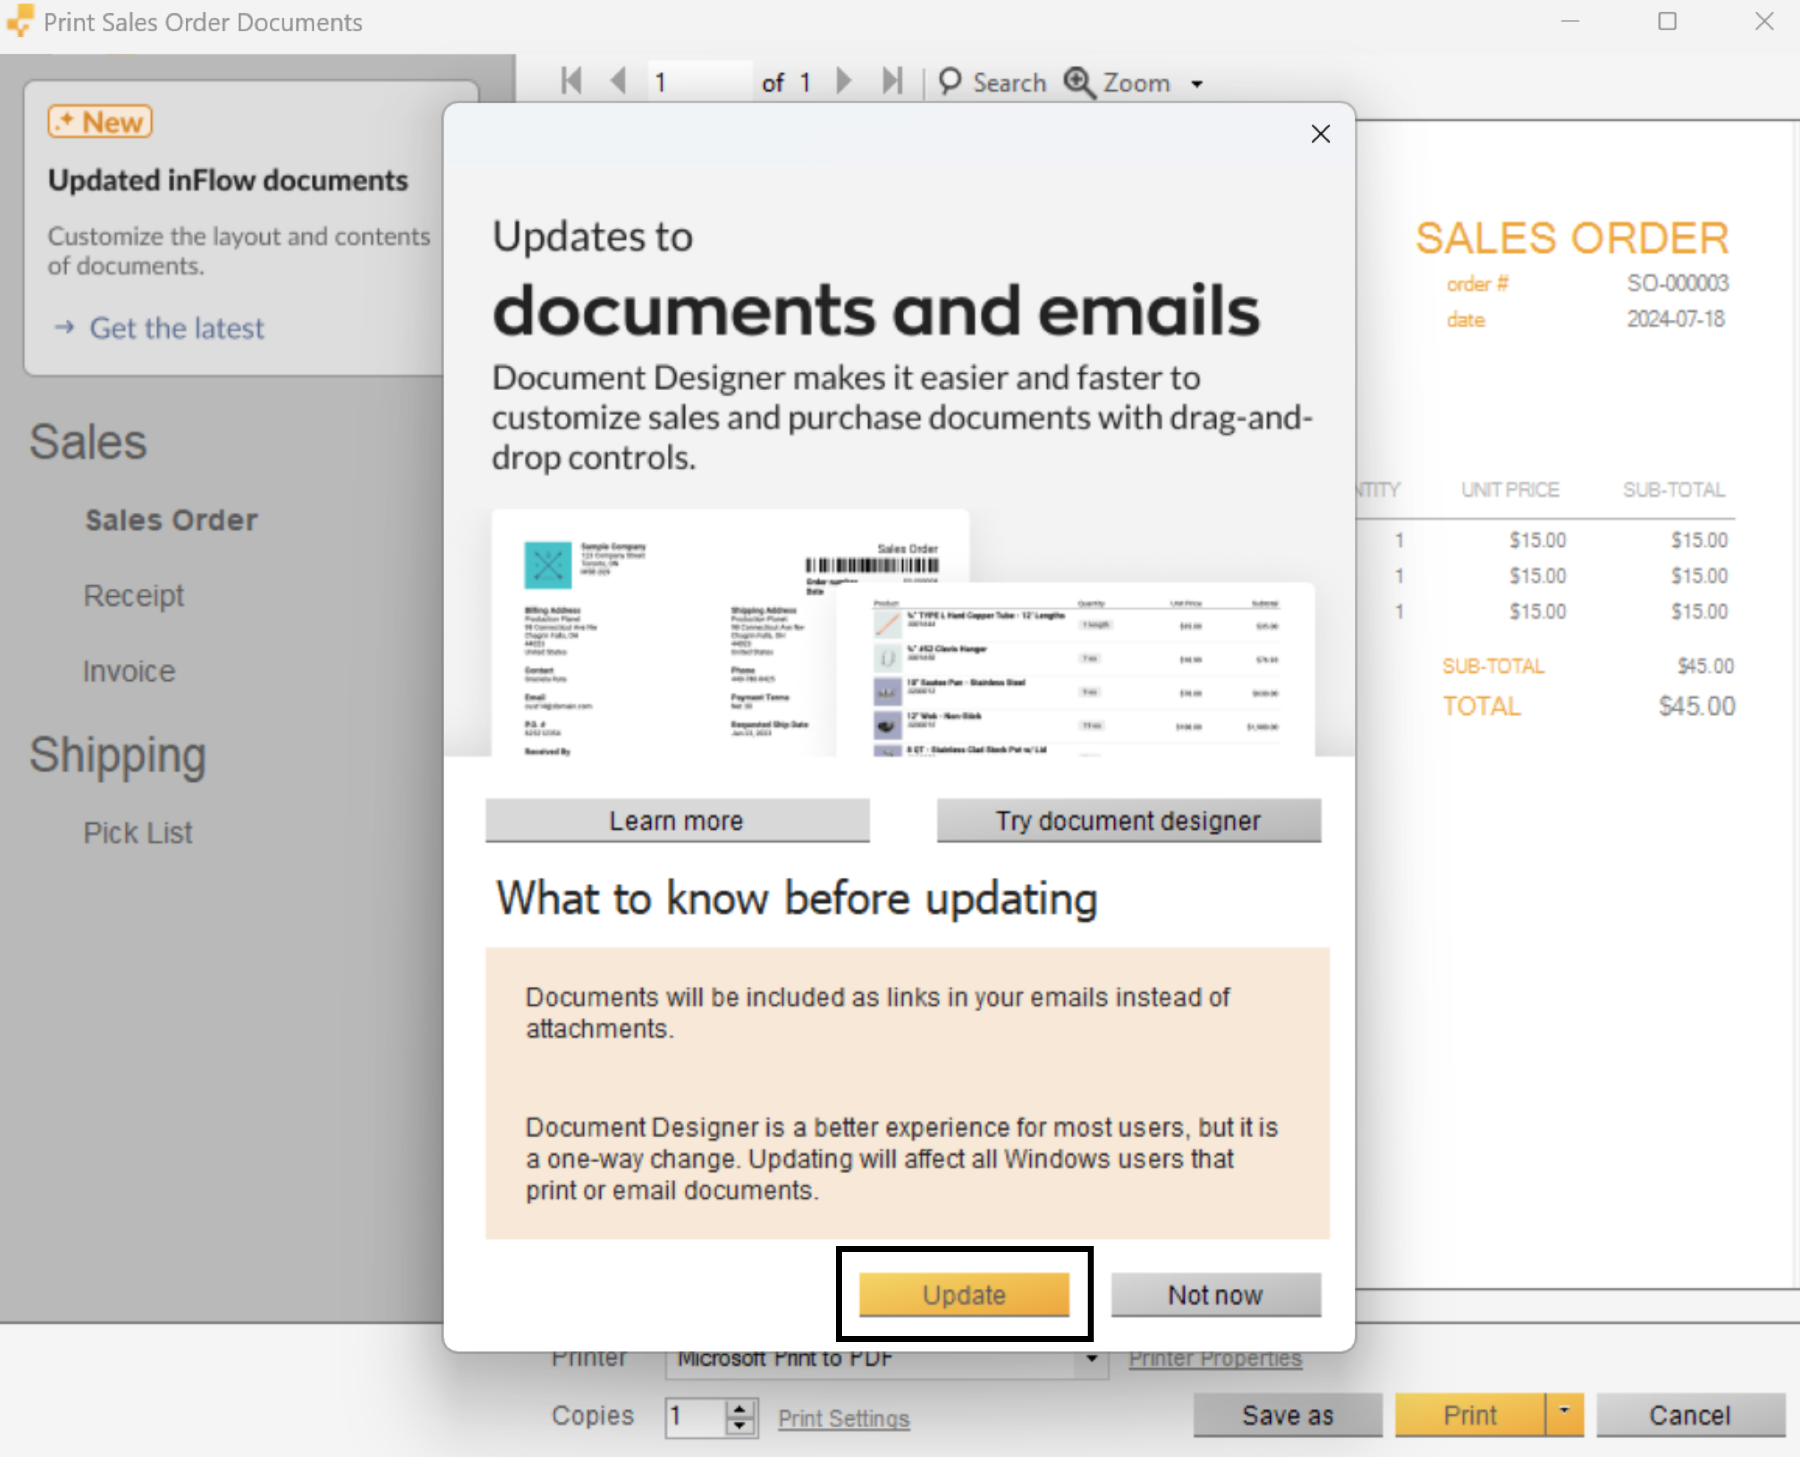Click Try document designer button
Viewport: 1800px width, 1457px height.
(x=1128, y=820)
